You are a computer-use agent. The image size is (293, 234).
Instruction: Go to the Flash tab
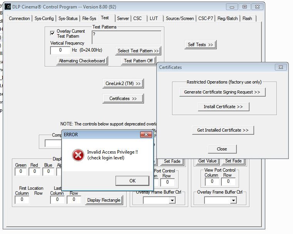pos(247,18)
